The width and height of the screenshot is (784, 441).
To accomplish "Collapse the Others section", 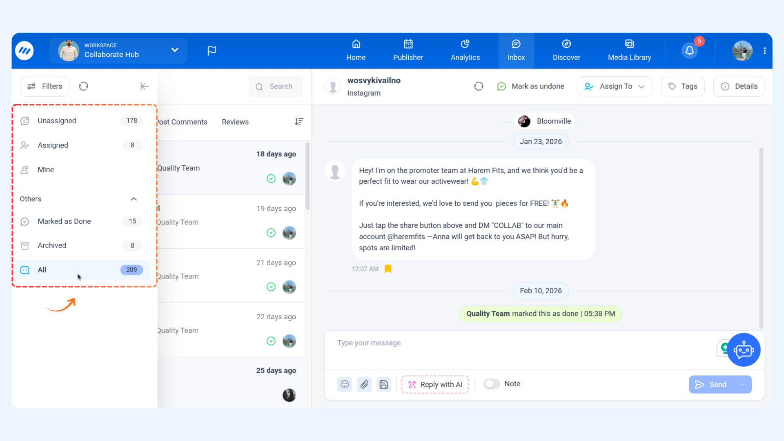I will [x=134, y=199].
